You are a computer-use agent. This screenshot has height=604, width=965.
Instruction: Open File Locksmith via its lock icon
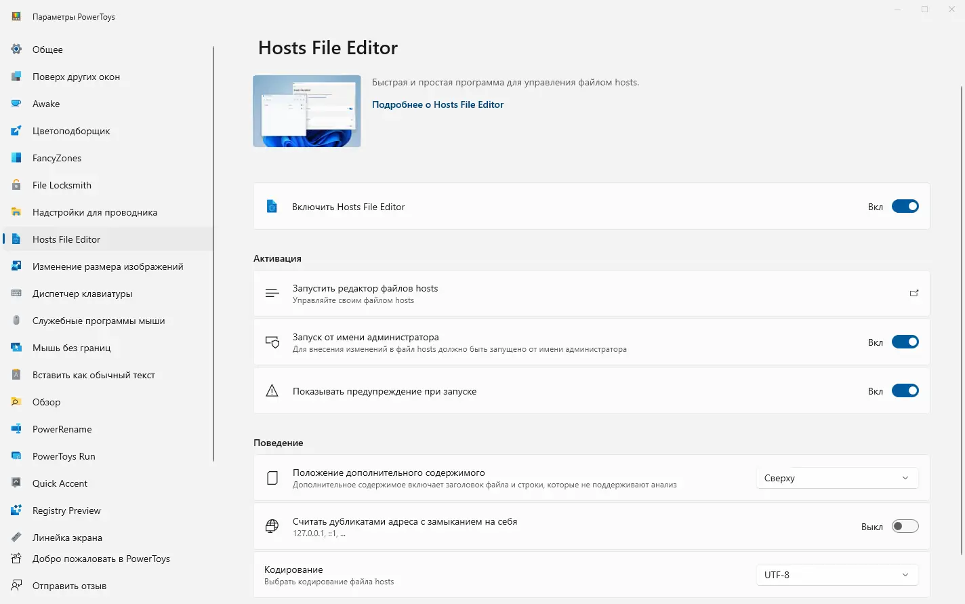click(x=16, y=185)
